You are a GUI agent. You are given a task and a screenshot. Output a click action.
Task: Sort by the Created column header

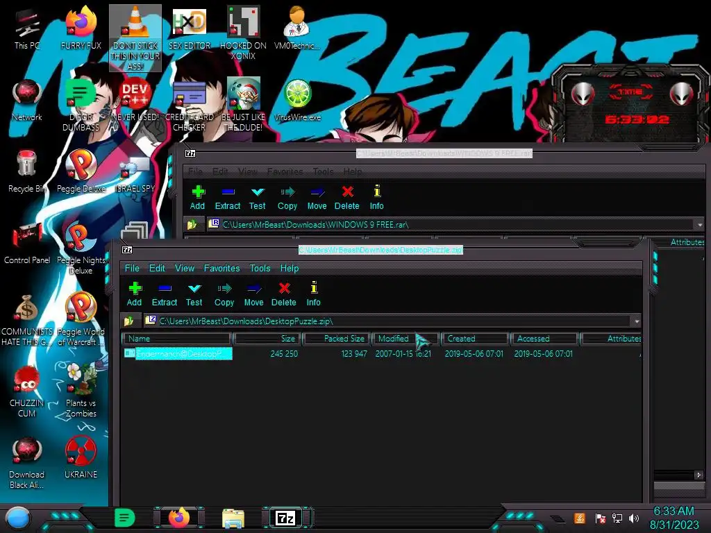[474, 339]
